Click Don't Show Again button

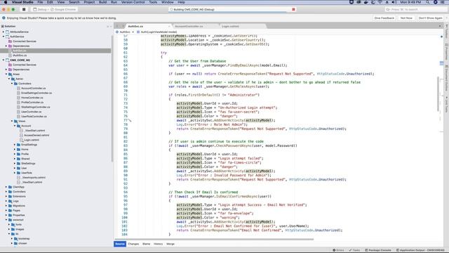pos(430,18)
